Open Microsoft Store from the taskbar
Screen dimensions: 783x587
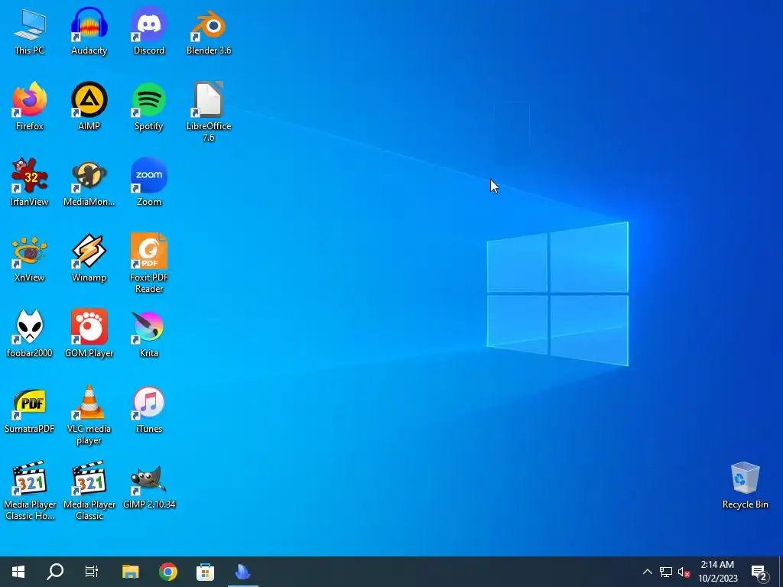coord(205,572)
